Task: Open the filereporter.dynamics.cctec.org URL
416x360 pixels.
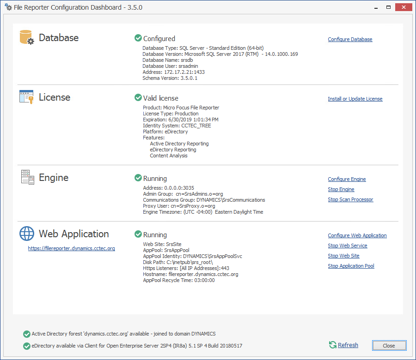Action: tap(71, 248)
